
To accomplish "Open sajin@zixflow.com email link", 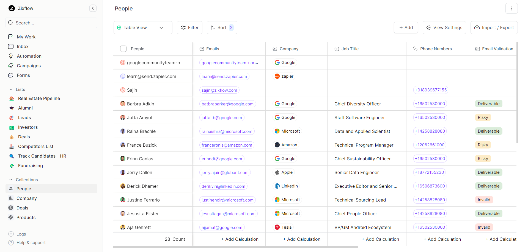I will 219,90.
